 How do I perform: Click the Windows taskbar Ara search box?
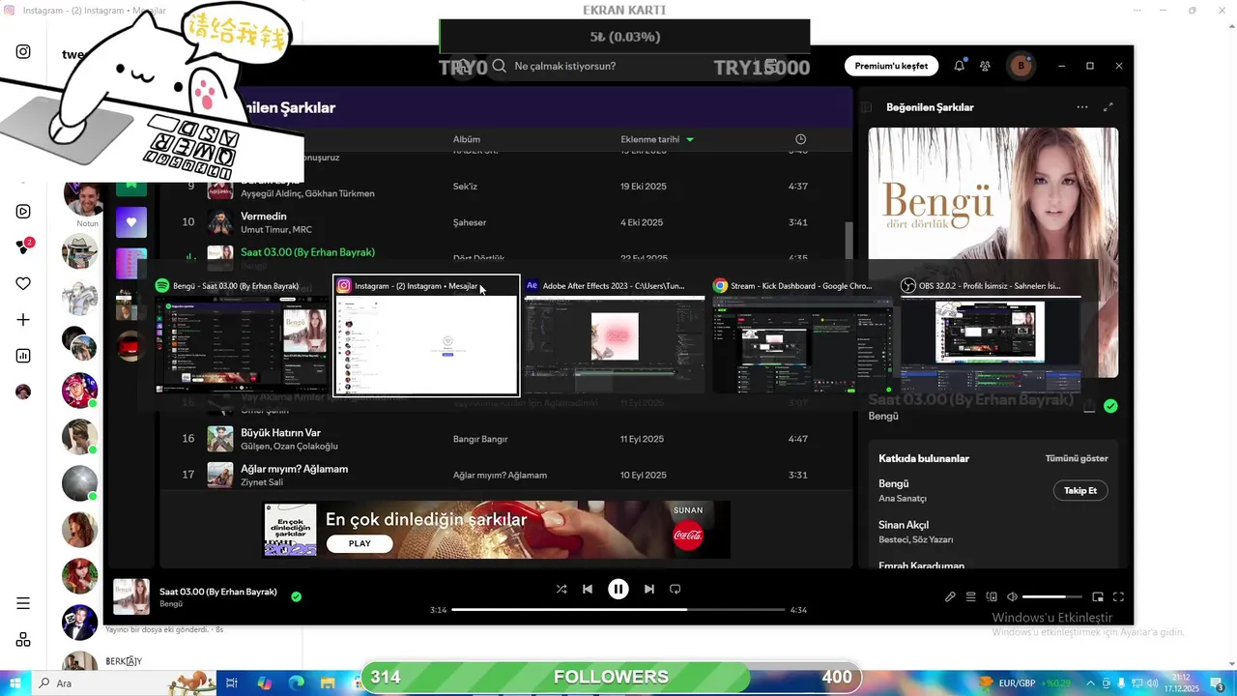[124, 683]
